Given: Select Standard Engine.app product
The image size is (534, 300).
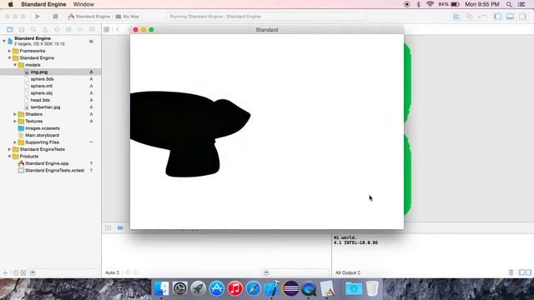Looking at the screenshot, I should 47,163.
